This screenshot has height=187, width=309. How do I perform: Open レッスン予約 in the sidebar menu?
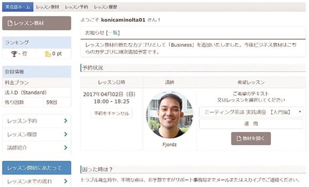tap(37, 121)
